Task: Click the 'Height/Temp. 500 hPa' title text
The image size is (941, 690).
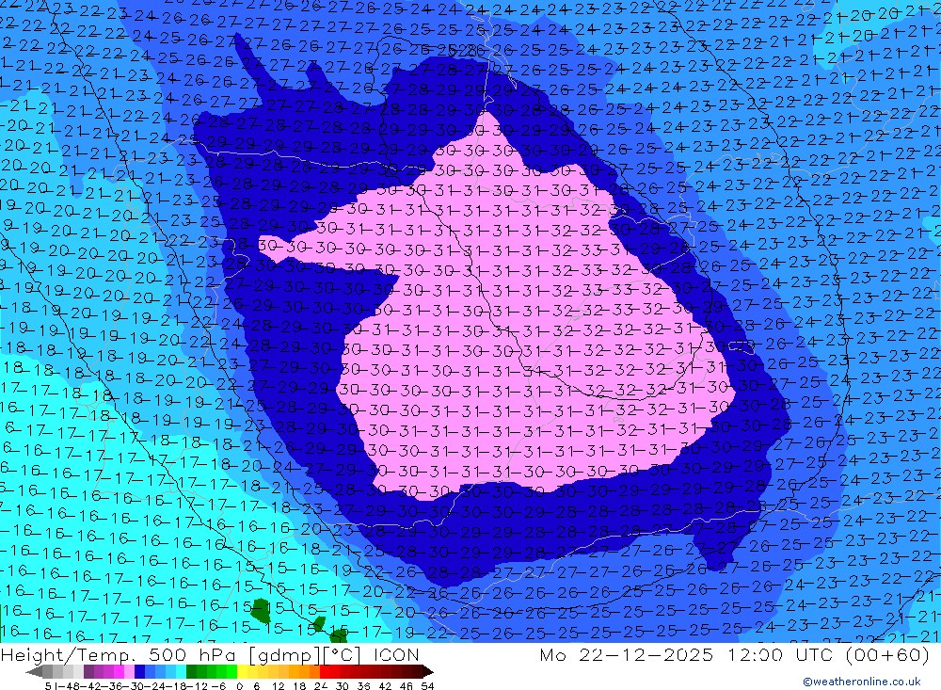Action: [x=120, y=654]
